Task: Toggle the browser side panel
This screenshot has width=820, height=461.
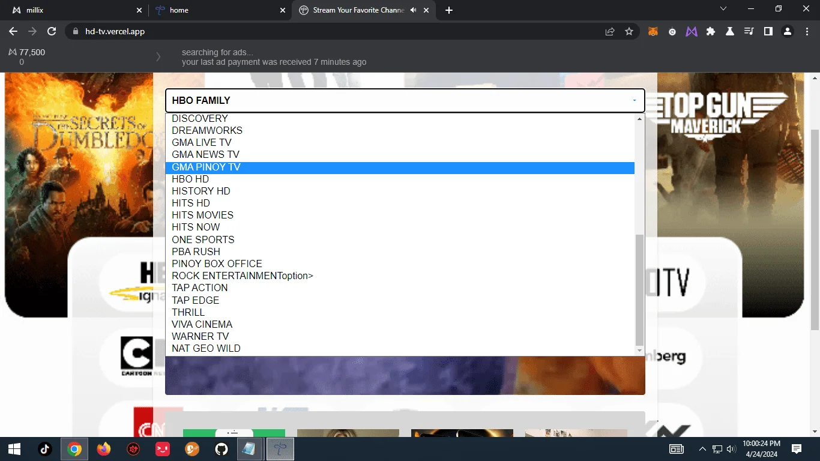Action: pos(768,31)
